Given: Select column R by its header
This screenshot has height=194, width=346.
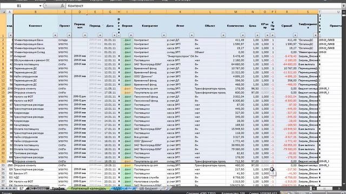Looking at the screenshot, I should (287, 12).
